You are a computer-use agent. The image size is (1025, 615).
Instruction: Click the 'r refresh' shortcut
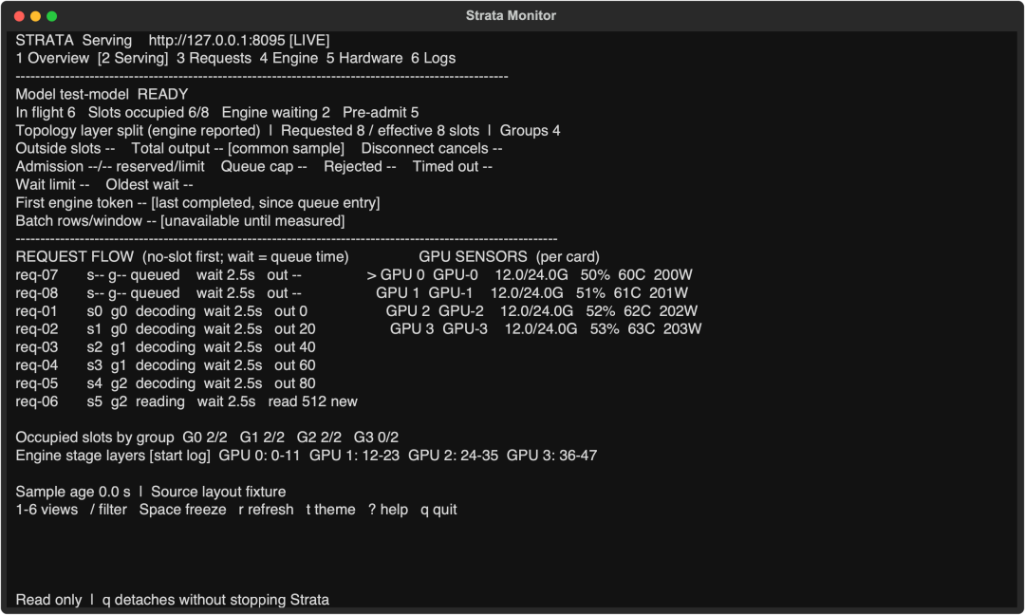point(266,510)
